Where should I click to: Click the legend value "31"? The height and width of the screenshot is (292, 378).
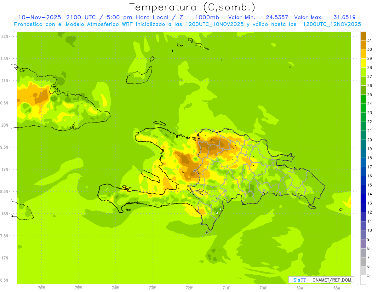point(370,40)
